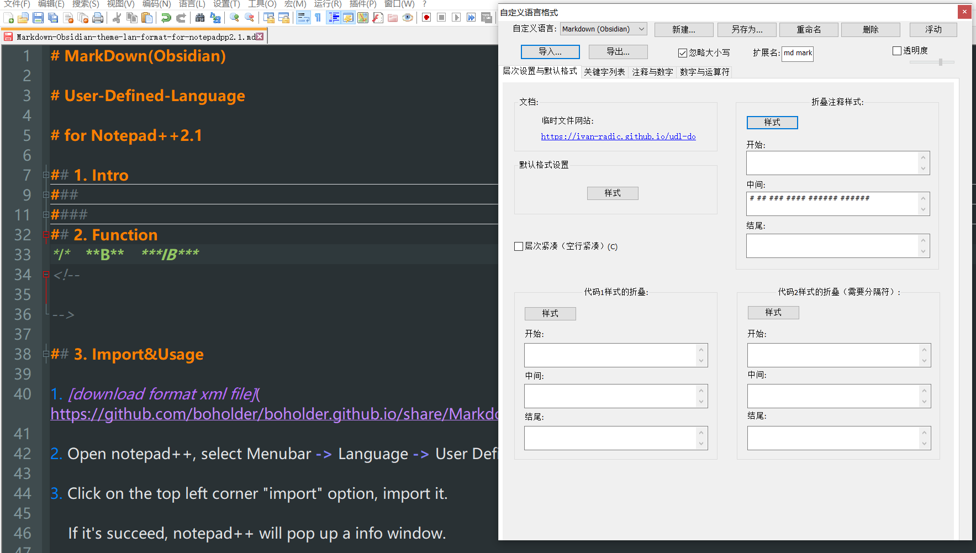The width and height of the screenshot is (976, 553).
Task: Open the ivan-radic.github.io UDL documentation link
Action: pos(618,136)
